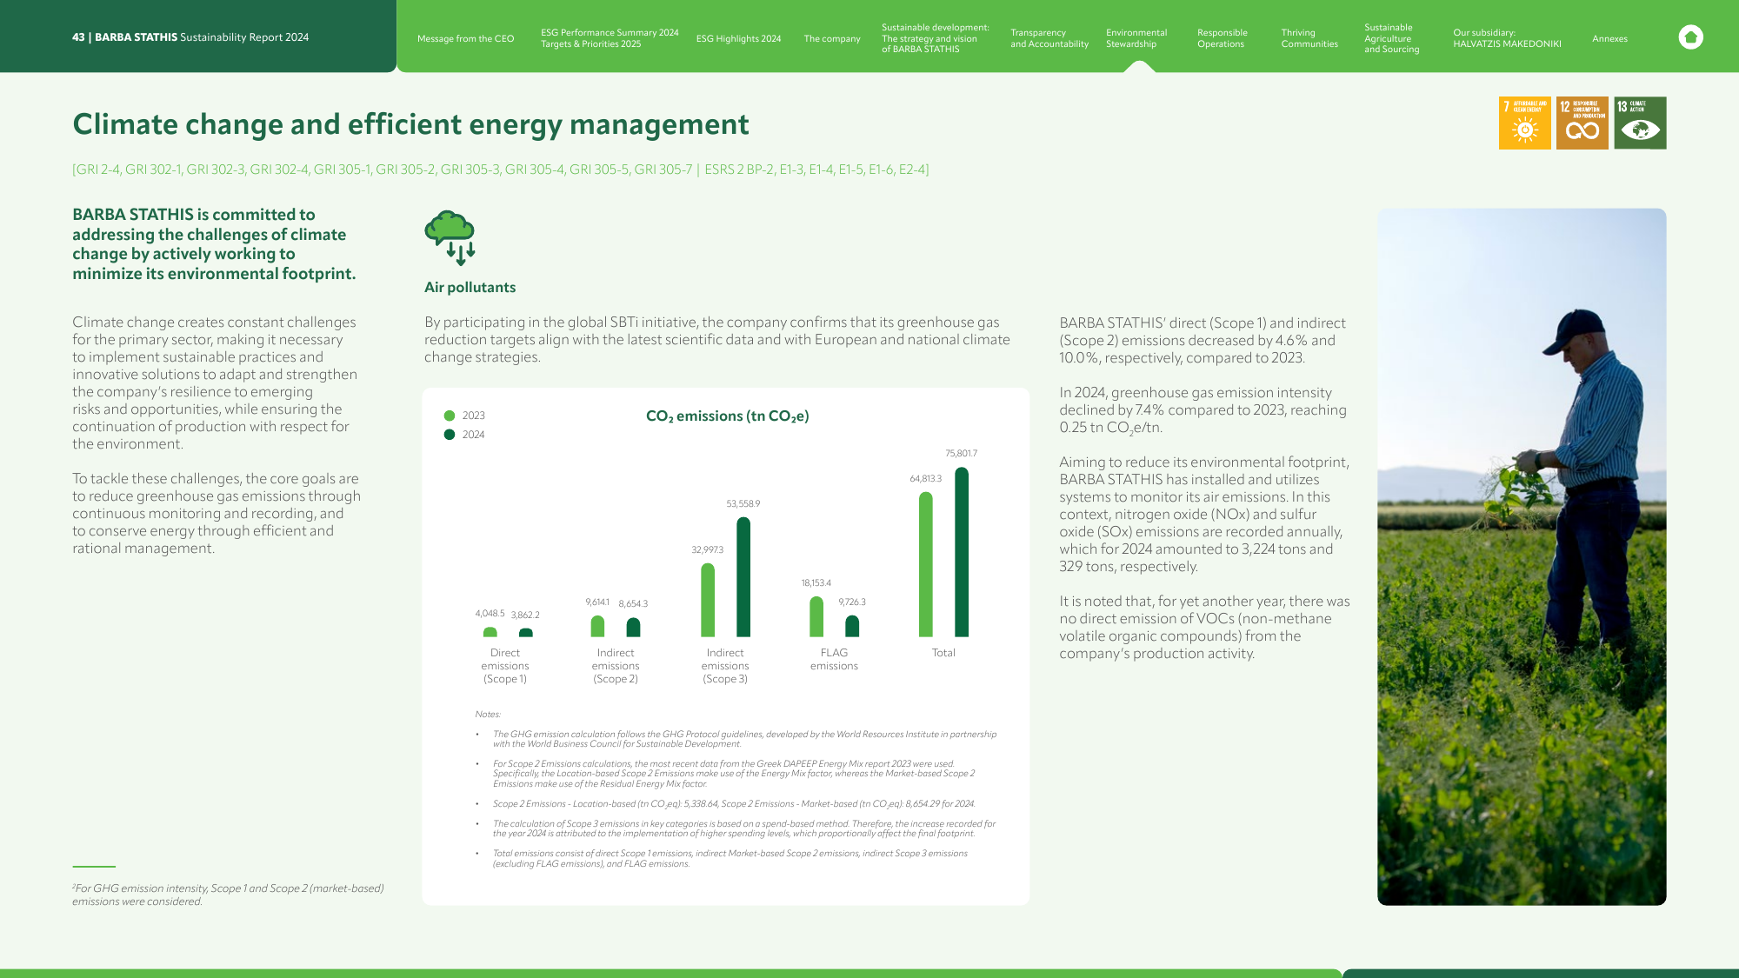Go to ESG Performance Summary 2024 tab

tap(610, 38)
